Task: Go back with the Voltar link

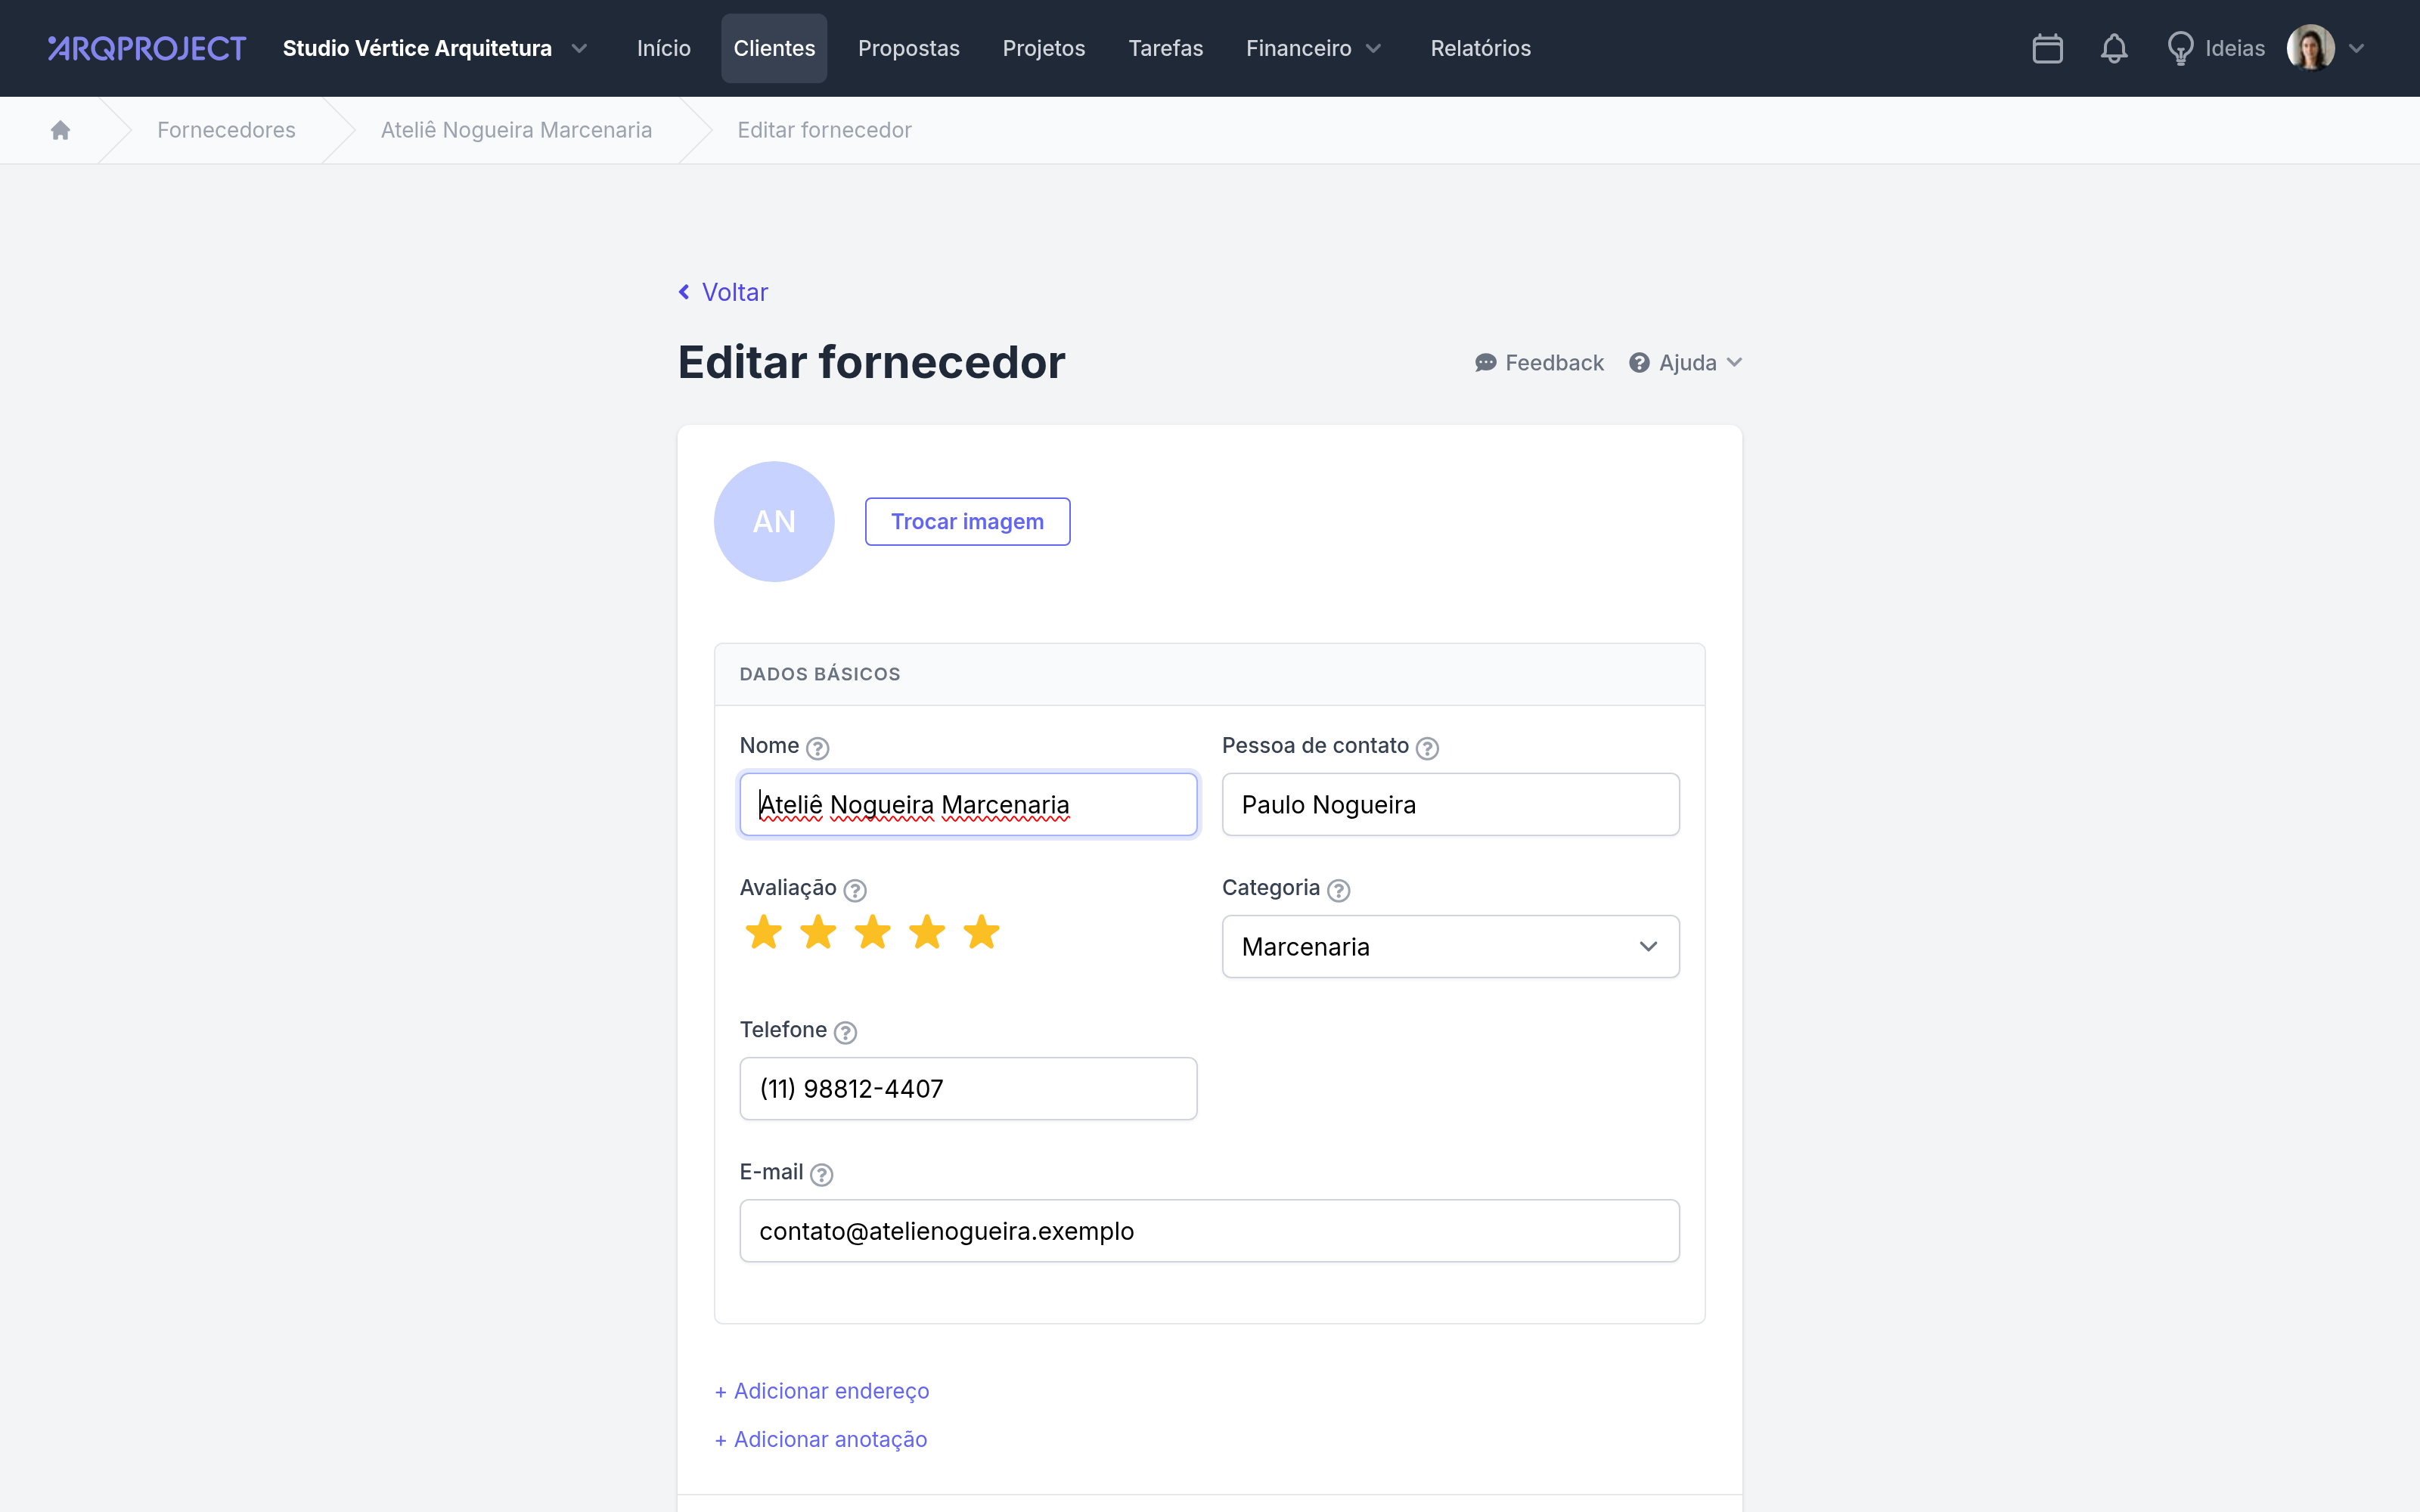Action: click(x=724, y=292)
